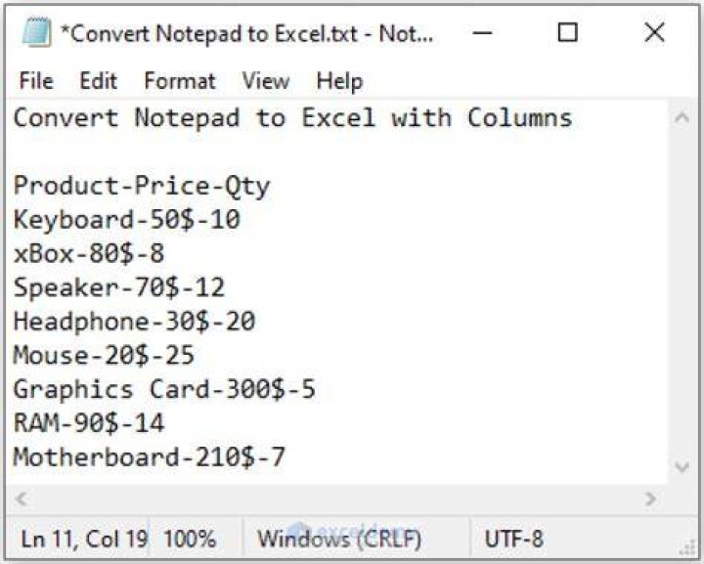This screenshot has height=564, width=704.
Task: Place cursor at end of Motherboard-210$-7 line
Action: (x=286, y=457)
